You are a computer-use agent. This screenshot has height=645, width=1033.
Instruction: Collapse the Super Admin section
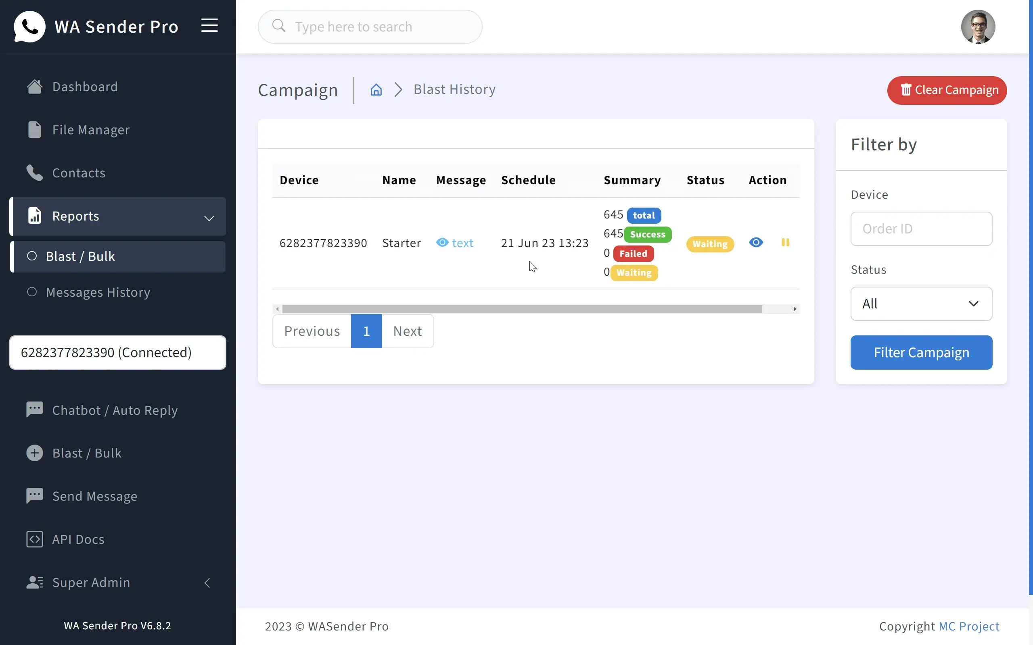click(x=207, y=582)
